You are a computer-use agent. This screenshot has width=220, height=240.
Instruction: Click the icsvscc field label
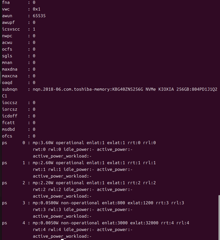click(11, 29)
